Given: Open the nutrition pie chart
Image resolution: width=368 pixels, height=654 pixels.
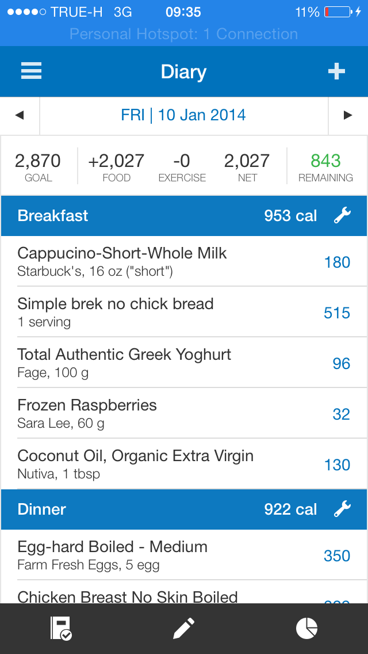Looking at the screenshot, I should point(306,628).
